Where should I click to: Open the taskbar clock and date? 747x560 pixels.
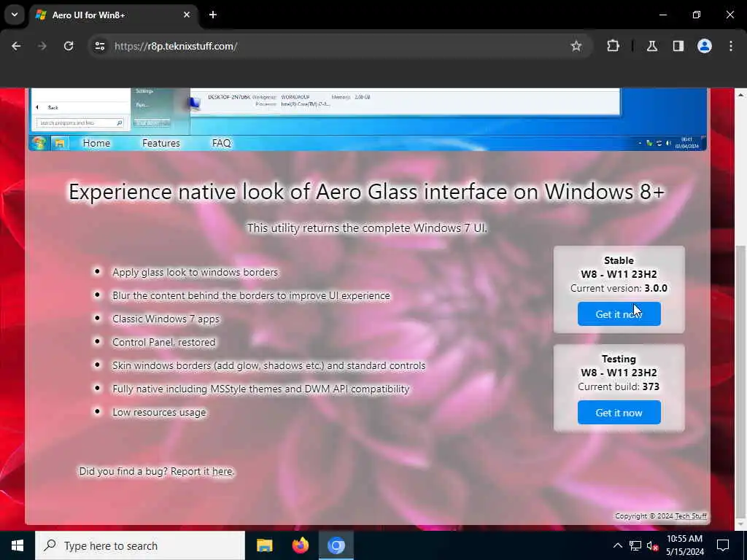pos(684,545)
